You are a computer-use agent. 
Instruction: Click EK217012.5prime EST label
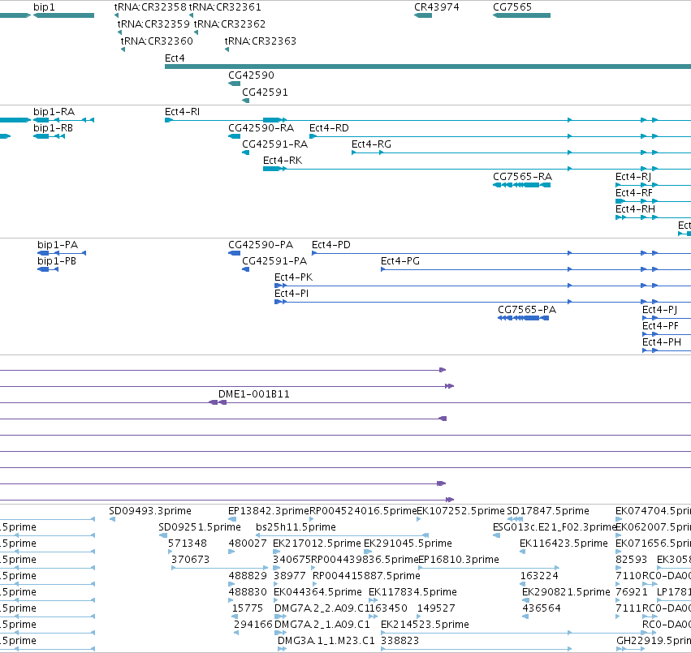click(x=317, y=543)
